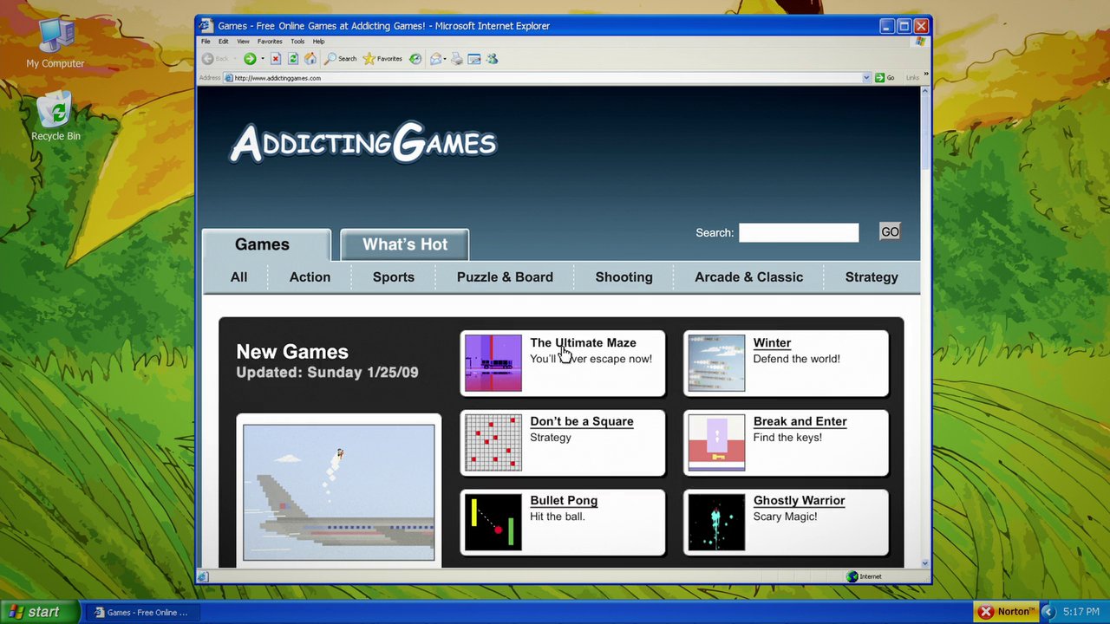
Task: Click the Stop button in IE toolbar
Action: point(276,59)
